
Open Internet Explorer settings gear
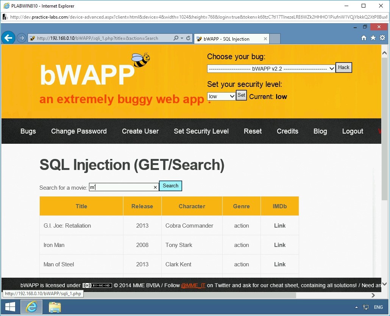(x=382, y=38)
